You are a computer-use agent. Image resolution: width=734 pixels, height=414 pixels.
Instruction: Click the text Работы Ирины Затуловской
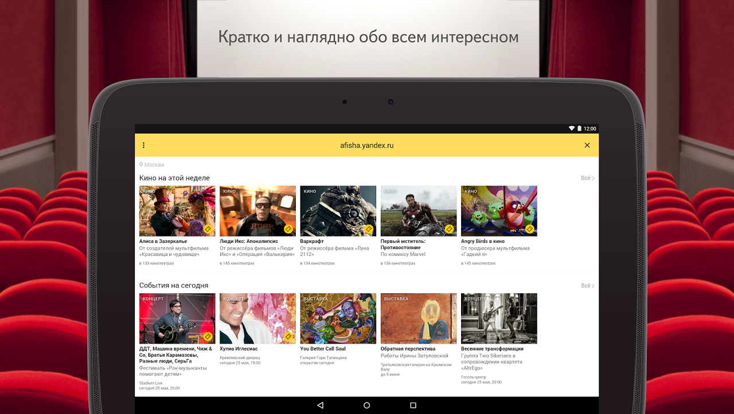point(415,356)
